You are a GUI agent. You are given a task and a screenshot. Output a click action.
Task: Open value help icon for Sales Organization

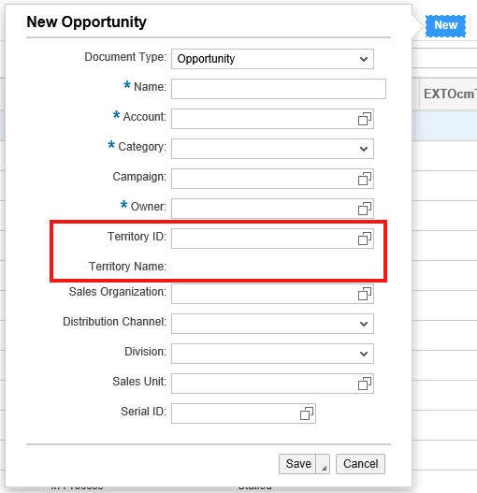[365, 294]
